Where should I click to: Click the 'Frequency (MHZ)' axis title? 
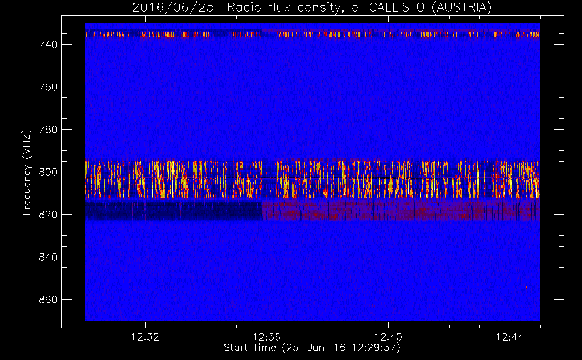tap(27, 172)
